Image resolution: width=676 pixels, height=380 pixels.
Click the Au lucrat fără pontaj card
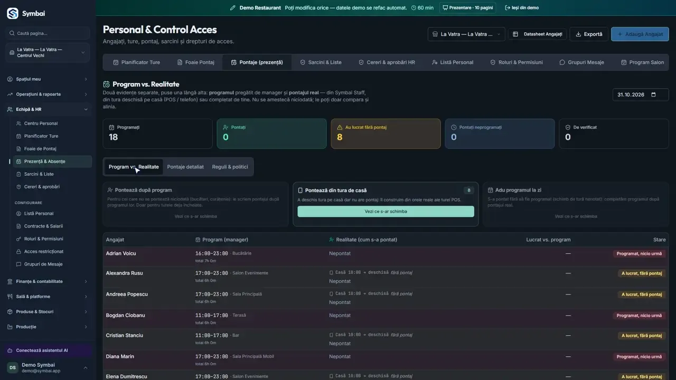386,134
